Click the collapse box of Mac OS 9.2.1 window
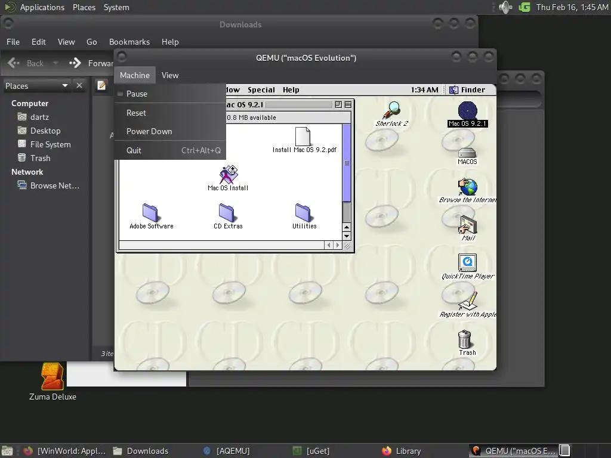This screenshot has height=458, width=611. 348,104
